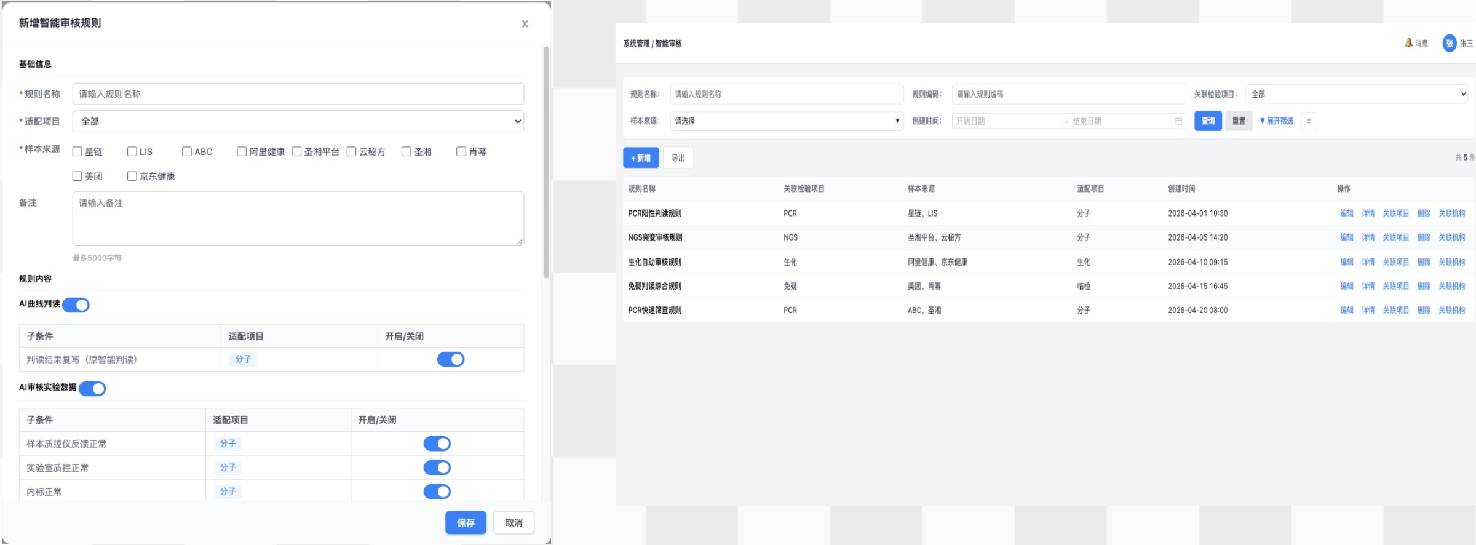
Task: Click the dialog's vertical scrollbar
Action: tap(546, 163)
